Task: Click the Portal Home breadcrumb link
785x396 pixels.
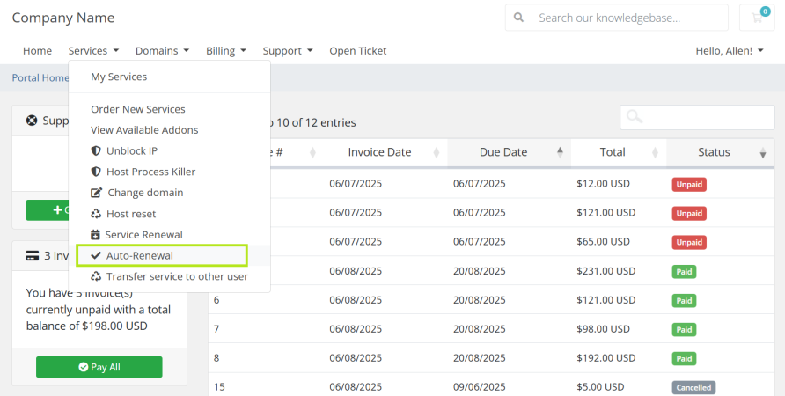Action: pos(40,78)
